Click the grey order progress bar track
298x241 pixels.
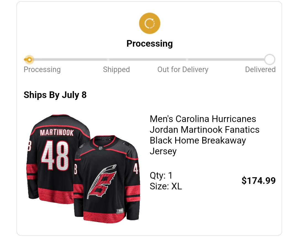point(149,59)
